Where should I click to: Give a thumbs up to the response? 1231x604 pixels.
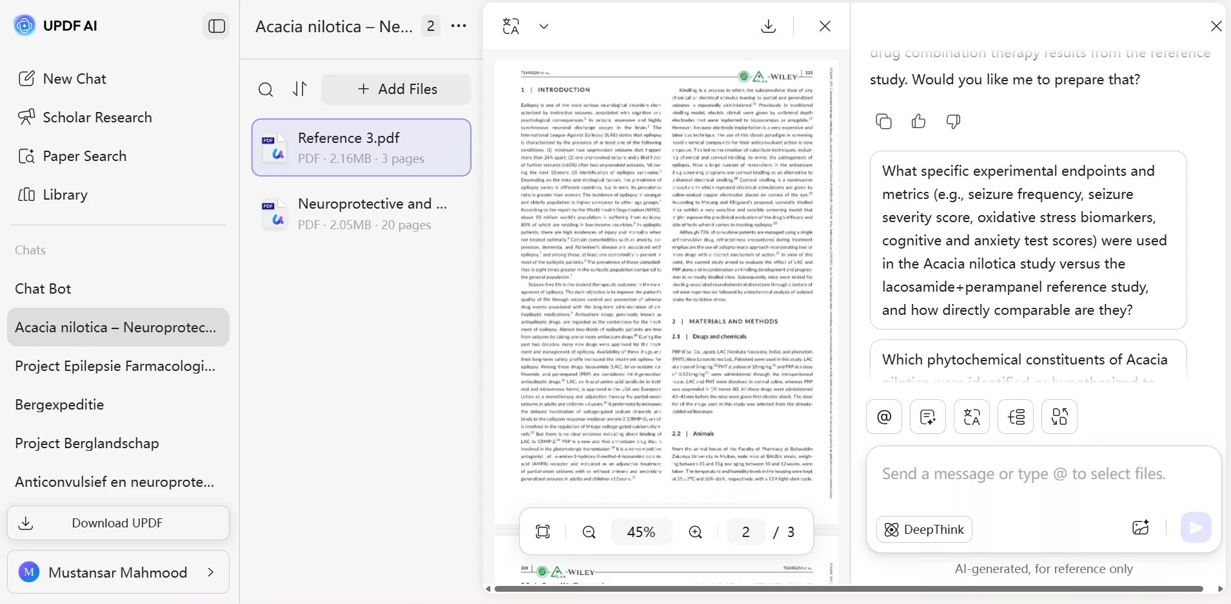click(x=918, y=121)
